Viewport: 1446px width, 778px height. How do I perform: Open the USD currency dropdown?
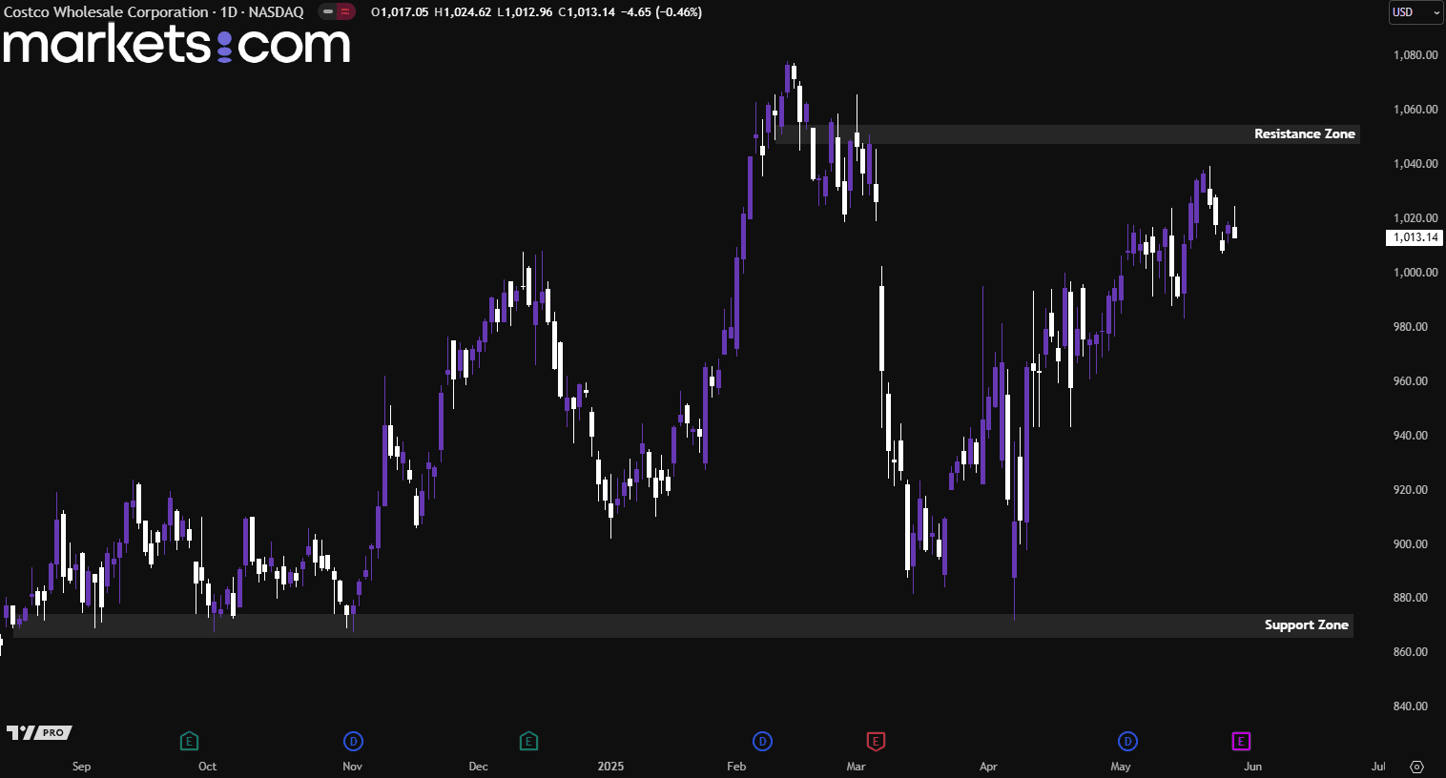[x=1415, y=12]
